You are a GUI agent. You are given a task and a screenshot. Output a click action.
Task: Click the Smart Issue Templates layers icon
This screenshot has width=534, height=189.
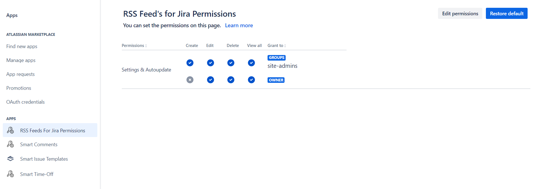pos(10,159)
